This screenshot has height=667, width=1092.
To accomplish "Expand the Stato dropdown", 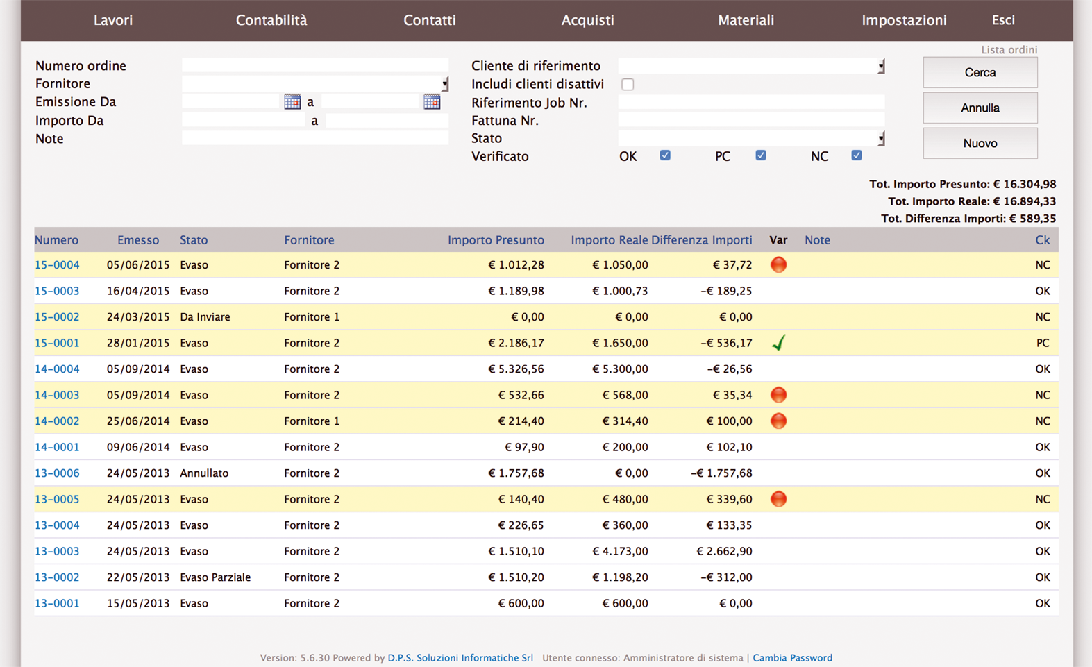I will 880,139.
